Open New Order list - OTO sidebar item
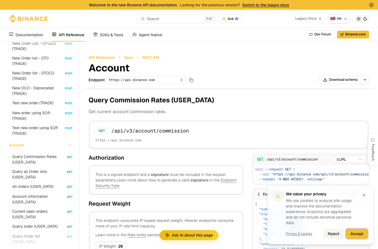This screenshot has width=378, height=249. [x=42, y=61]
